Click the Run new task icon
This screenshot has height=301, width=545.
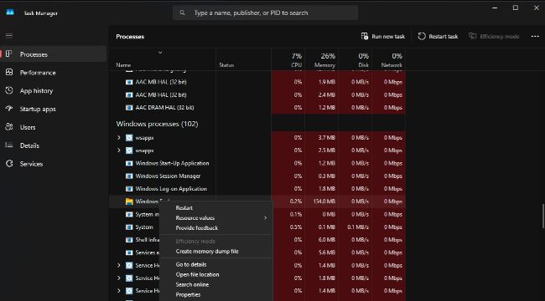click(364, 36)
